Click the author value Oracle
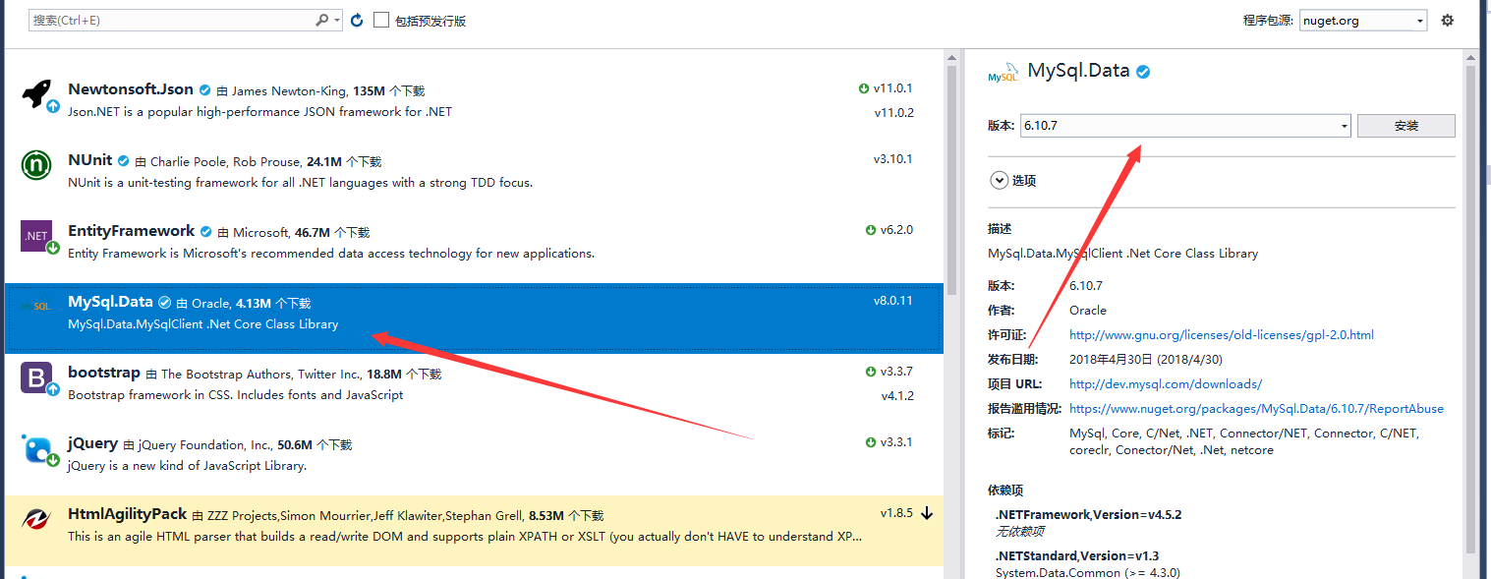The height and width of the screenshot is (579, 1491). (1088, 311)
